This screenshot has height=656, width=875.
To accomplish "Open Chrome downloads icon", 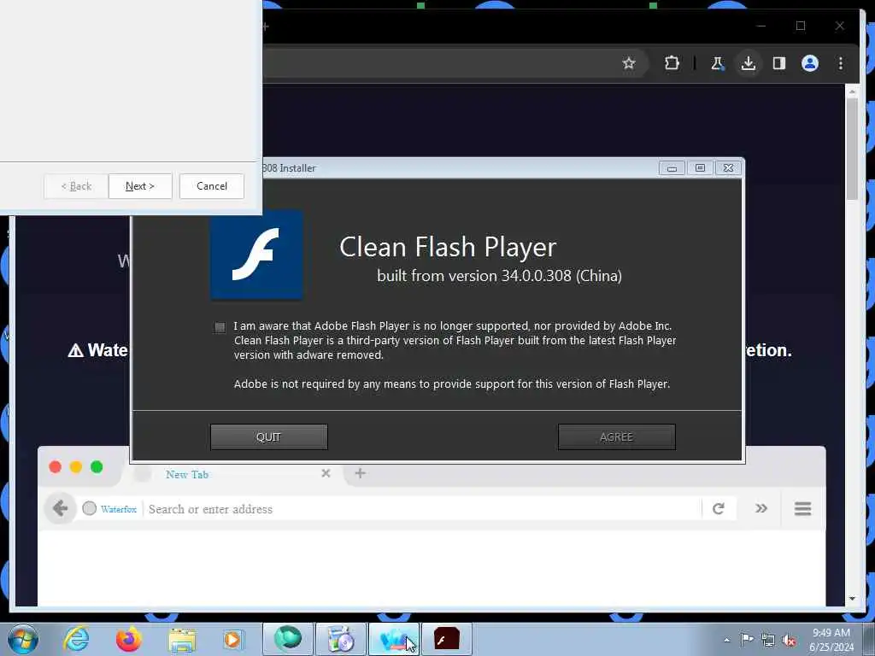I will tap(749, 63).
